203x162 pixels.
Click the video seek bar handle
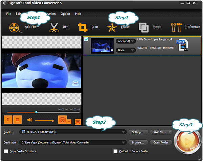pos(36,112)
